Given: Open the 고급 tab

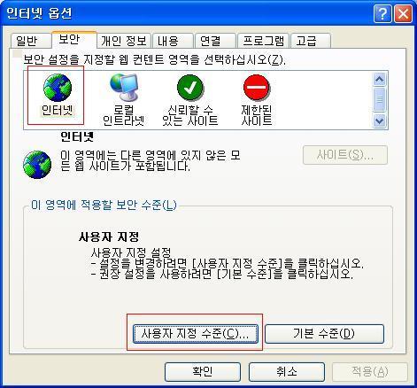Looking at the screenshot, I should click(311, 41).
